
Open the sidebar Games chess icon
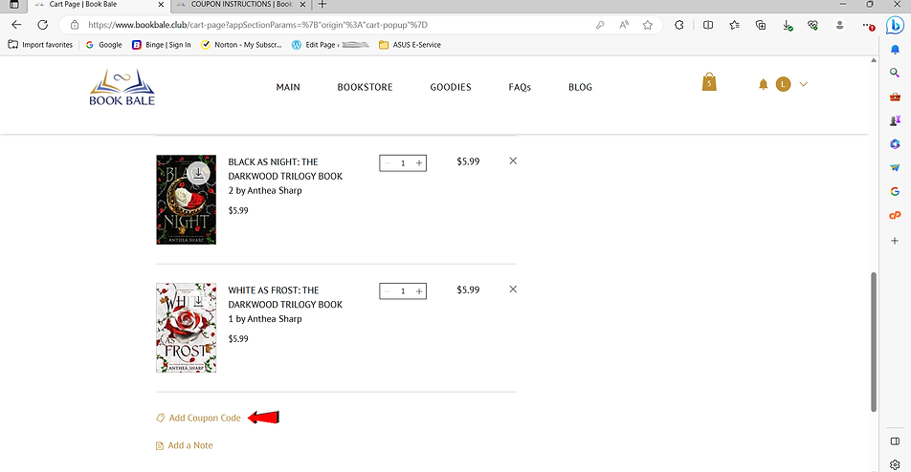click(895, 120)
